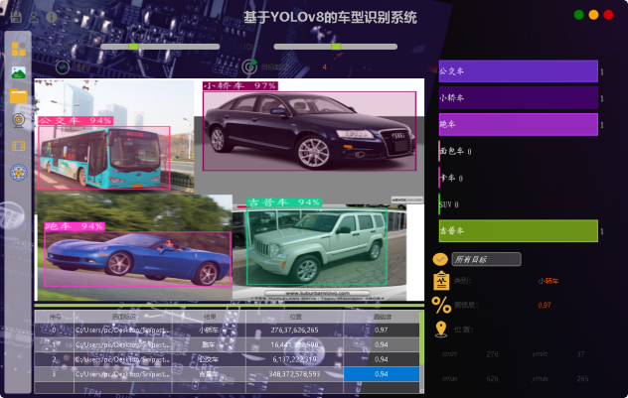The height and width of the screenshot is (398, 628).
Task: Click the round blue emblem sidebar icon
Action: (x=18, y=172)
